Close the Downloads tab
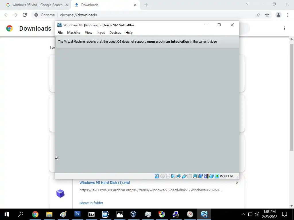Screen dimensions: 294x220 135,5
